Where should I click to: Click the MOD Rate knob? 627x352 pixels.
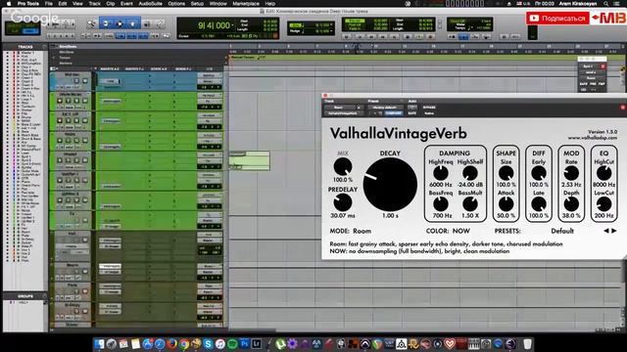point(571,173)
